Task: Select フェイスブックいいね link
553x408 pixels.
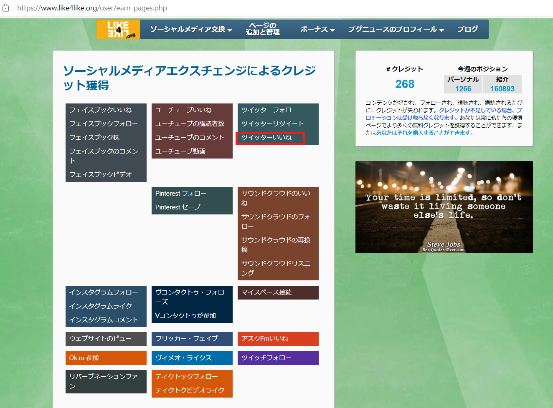Action: pos(101,110)
